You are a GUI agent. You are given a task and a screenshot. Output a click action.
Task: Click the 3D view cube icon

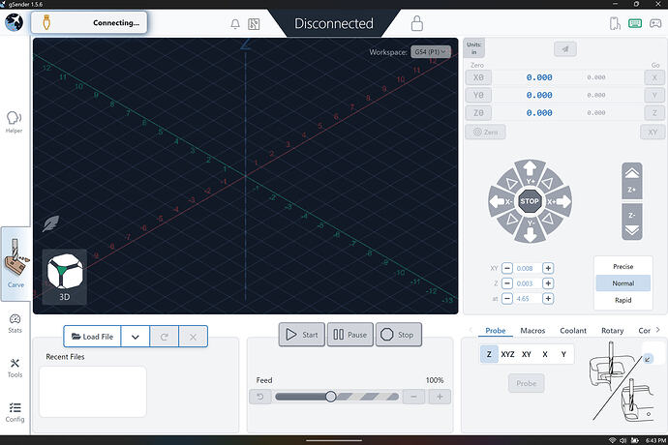click(x=65, y=276)
